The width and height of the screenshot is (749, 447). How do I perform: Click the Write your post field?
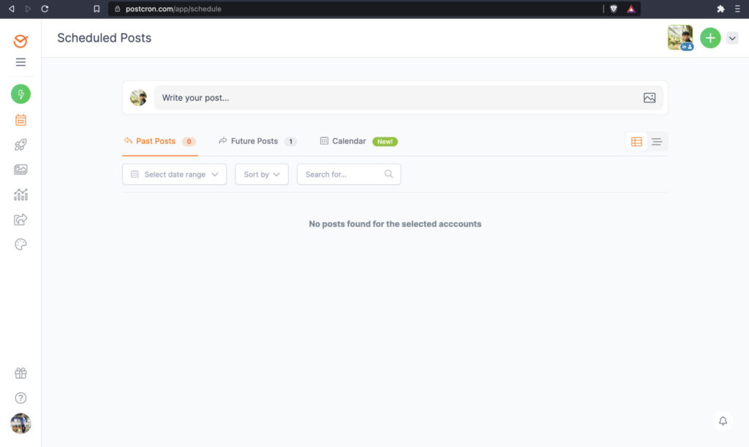(395, 98)
